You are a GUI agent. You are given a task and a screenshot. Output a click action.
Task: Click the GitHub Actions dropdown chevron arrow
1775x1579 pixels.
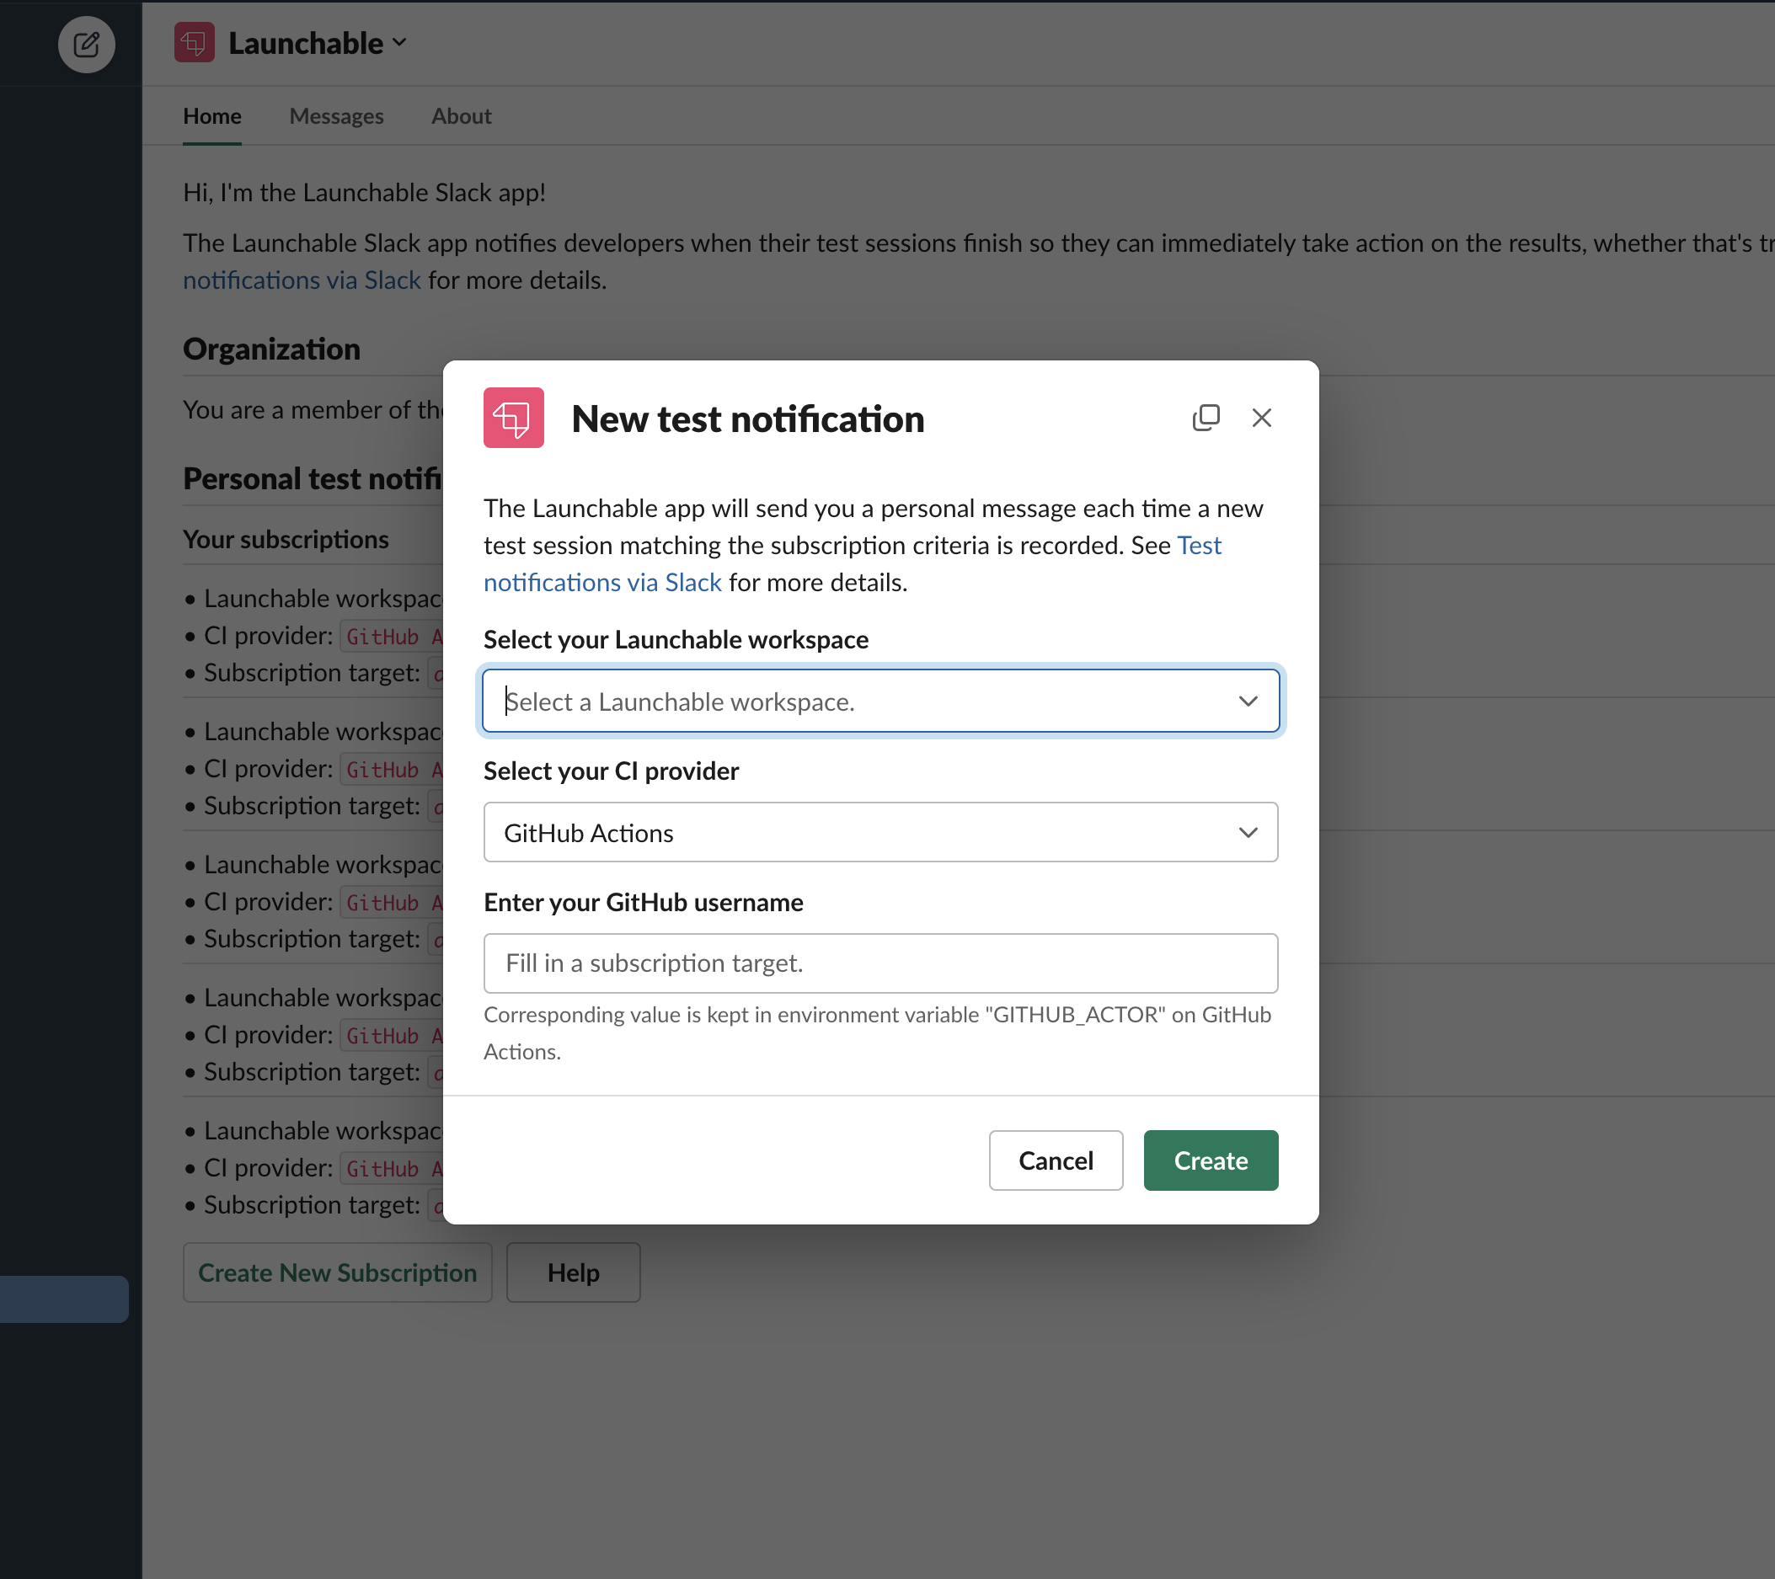[x=1248, y=833]
